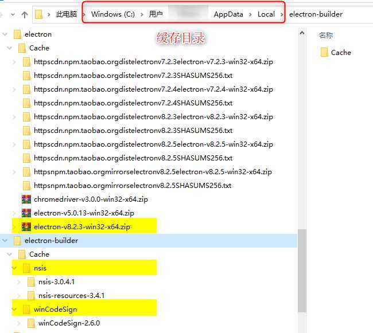Viewport: 373px width, 333px height.
Task: Click the electron folder icon in tree
Action: 17,34
